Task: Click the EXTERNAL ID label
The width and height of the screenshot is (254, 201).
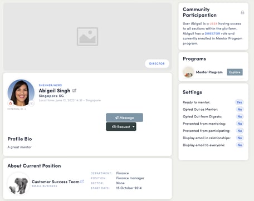Action: coord(17,109)
